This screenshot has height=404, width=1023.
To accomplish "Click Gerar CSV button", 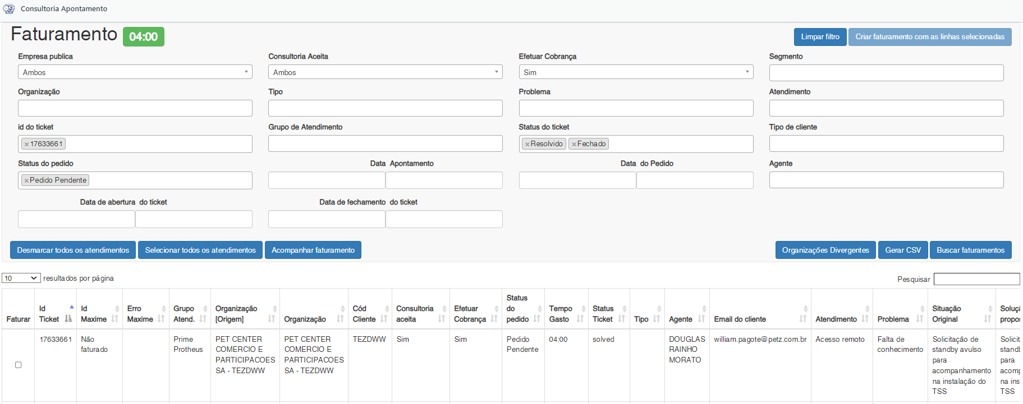I will click(902, 250).
